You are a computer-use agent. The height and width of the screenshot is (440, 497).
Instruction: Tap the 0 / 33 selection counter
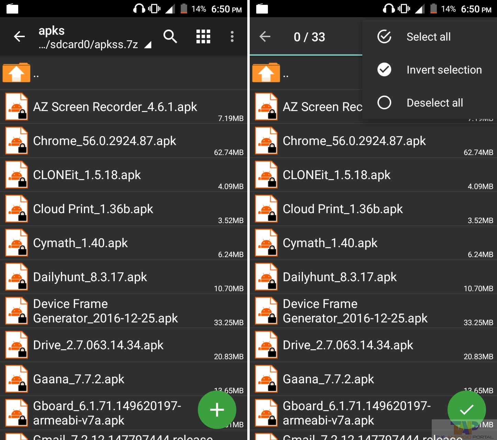pos(309,37)
